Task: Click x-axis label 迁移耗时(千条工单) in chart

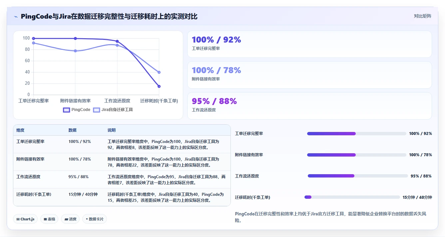Action: [159, 101]
